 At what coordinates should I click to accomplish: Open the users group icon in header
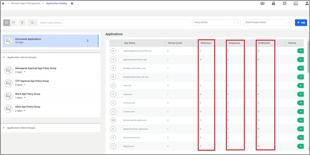pyautogui.click(x=262, y=3)
